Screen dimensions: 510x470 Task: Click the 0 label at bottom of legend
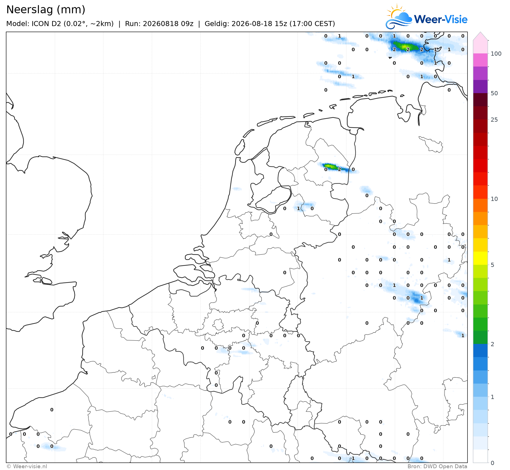[492, 463]
